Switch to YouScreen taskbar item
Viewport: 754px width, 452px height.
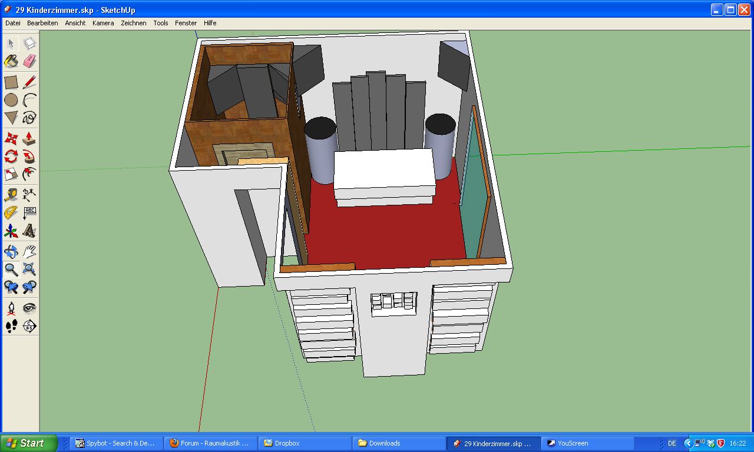click(588, 443)
